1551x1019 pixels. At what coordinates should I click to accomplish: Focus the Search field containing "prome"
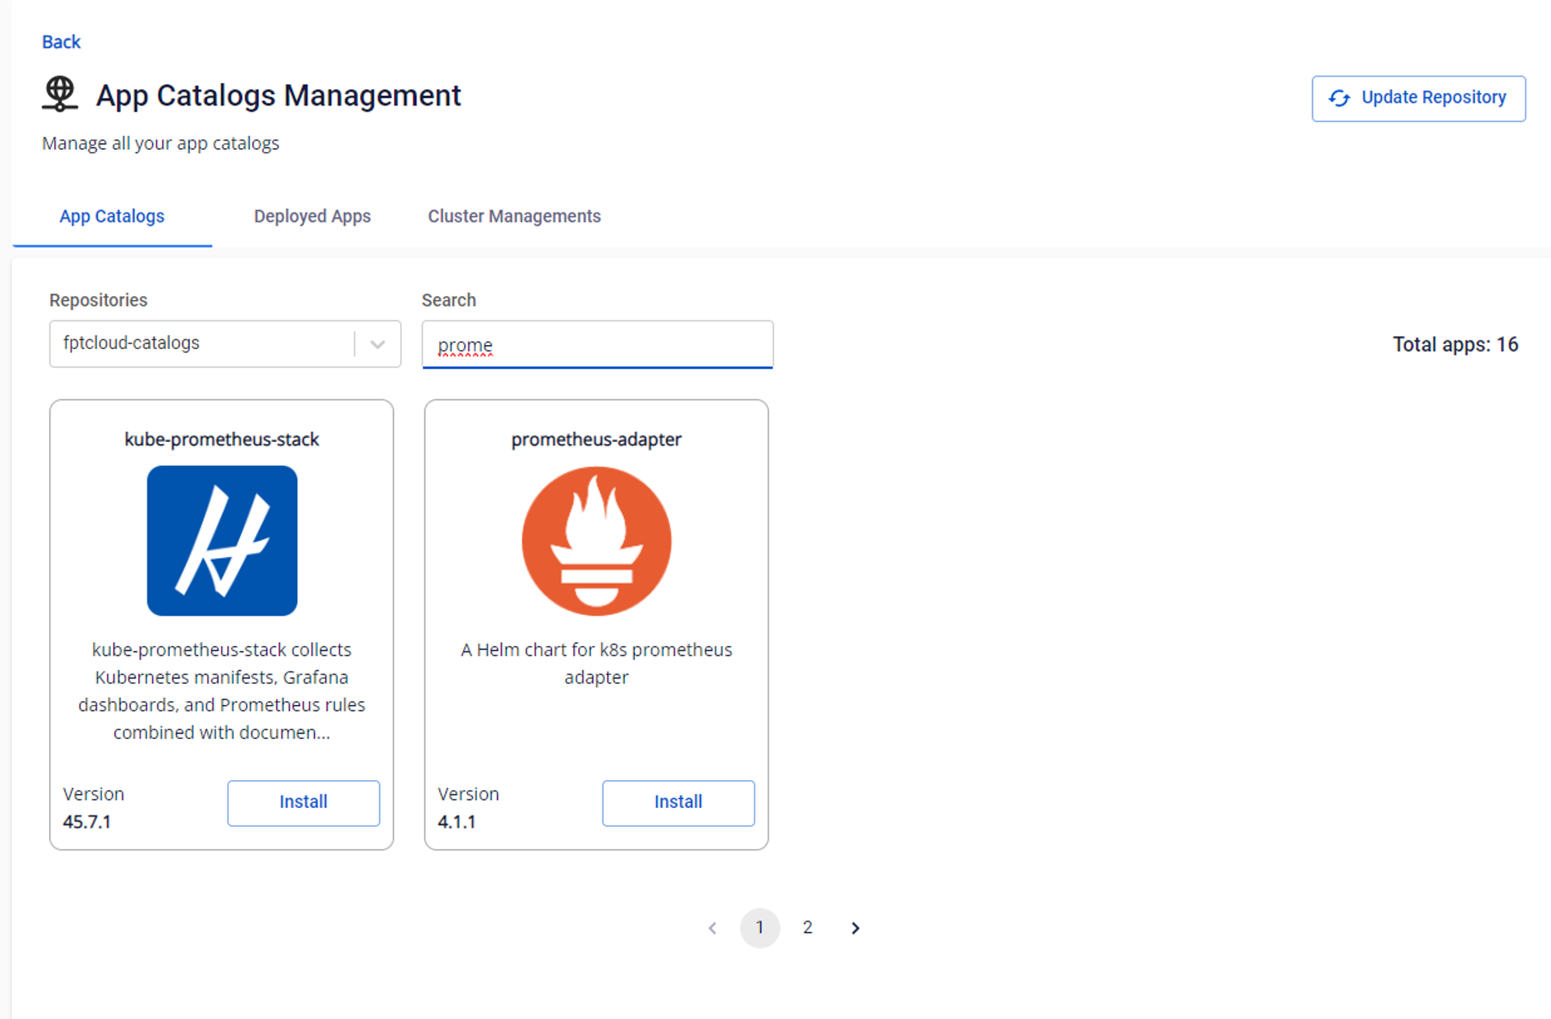pyautogui.click(x=597, y=344)
